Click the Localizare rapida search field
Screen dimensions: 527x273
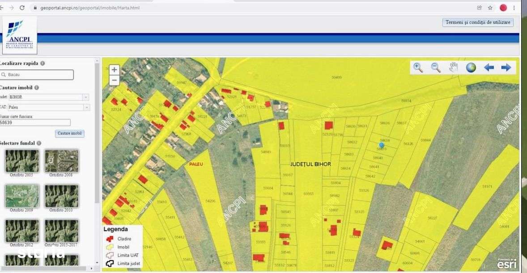[x=36, y=74]
